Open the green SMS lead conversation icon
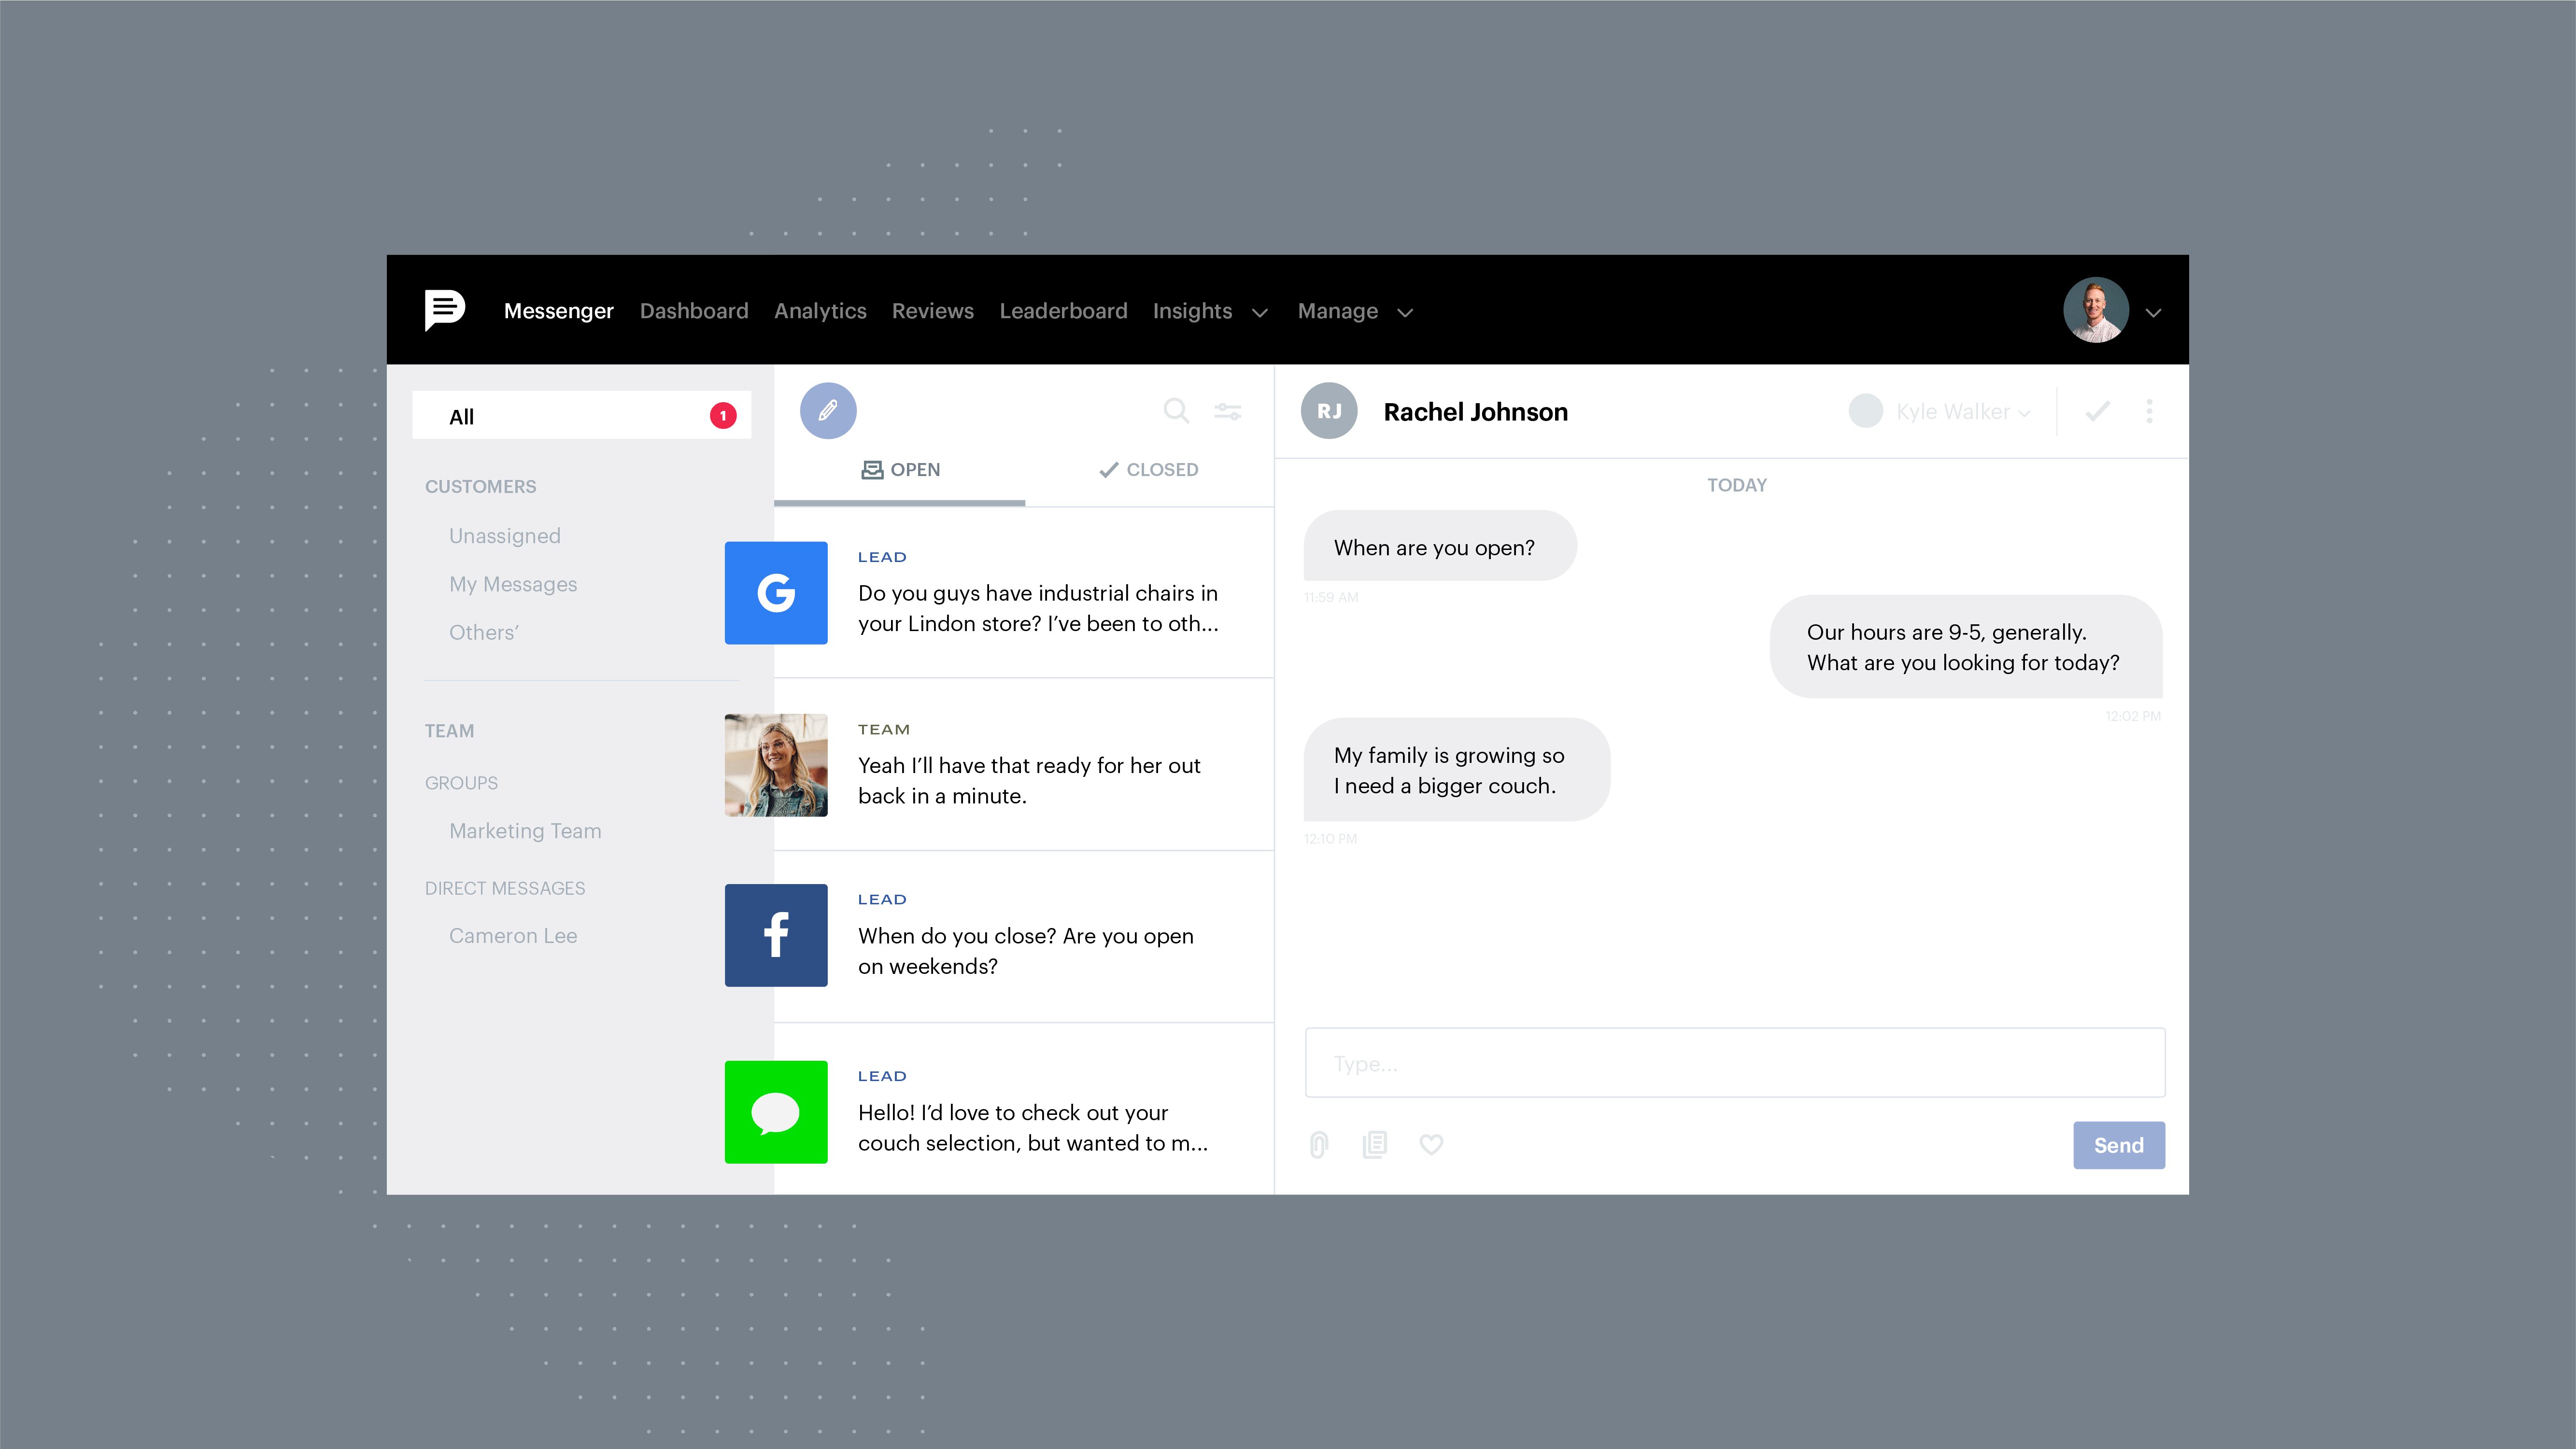Image resolution: width=2576 pixels, height=1449 pixels. pyautogui.click(x=776, y=1112)
